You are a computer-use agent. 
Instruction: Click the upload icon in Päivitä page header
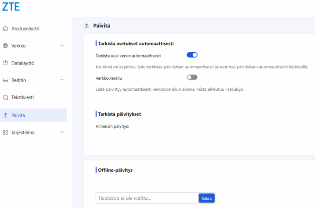click(86, 26)
